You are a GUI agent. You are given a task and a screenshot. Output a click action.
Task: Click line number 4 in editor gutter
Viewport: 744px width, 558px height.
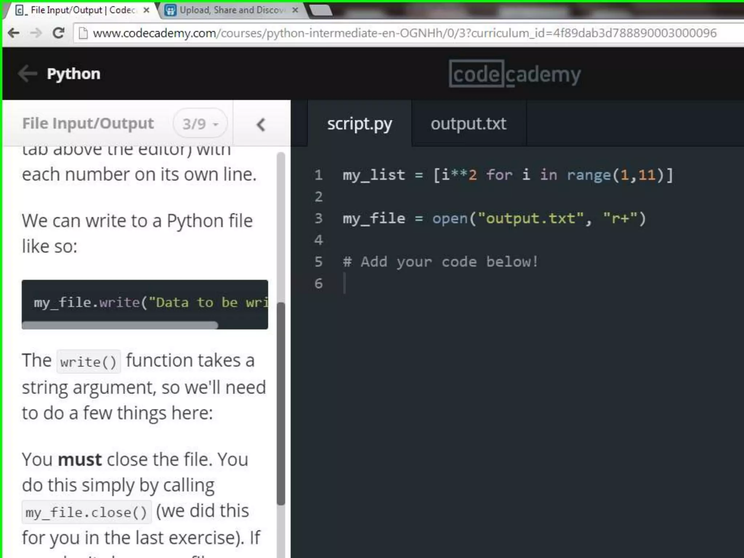(319, 240)
